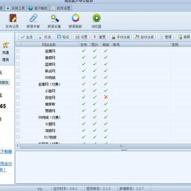Click the scrollbar's left arrow button
This screenshot has height=191, width=191.
click(18, 146)
